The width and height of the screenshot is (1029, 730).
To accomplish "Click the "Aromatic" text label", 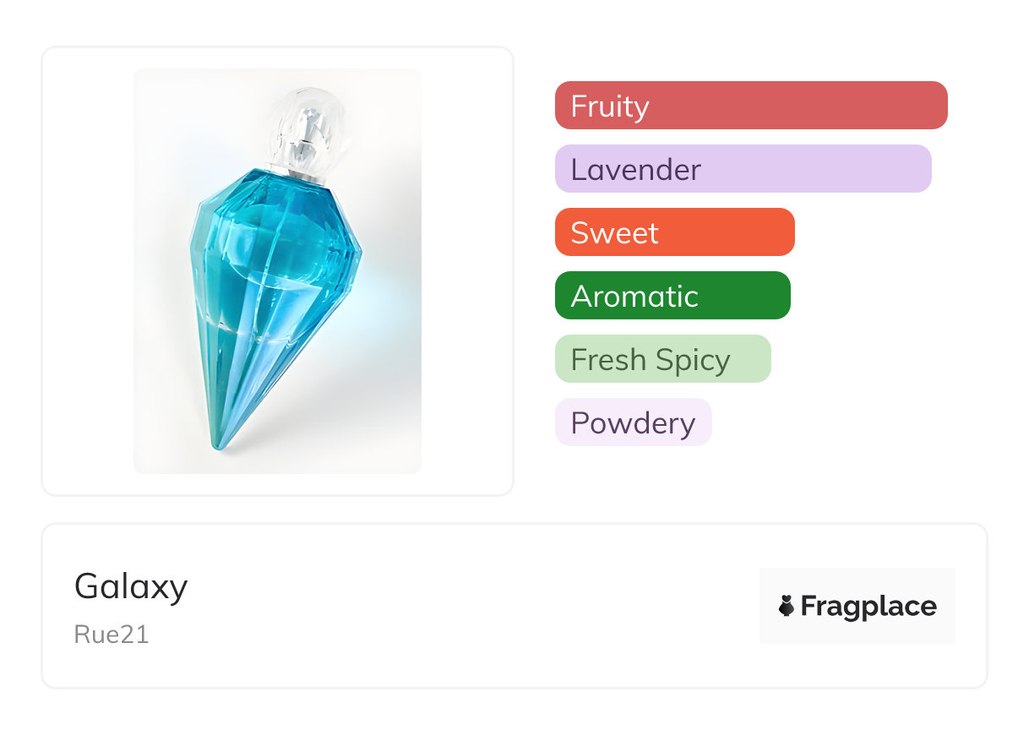I will click(x=634, y=297).
